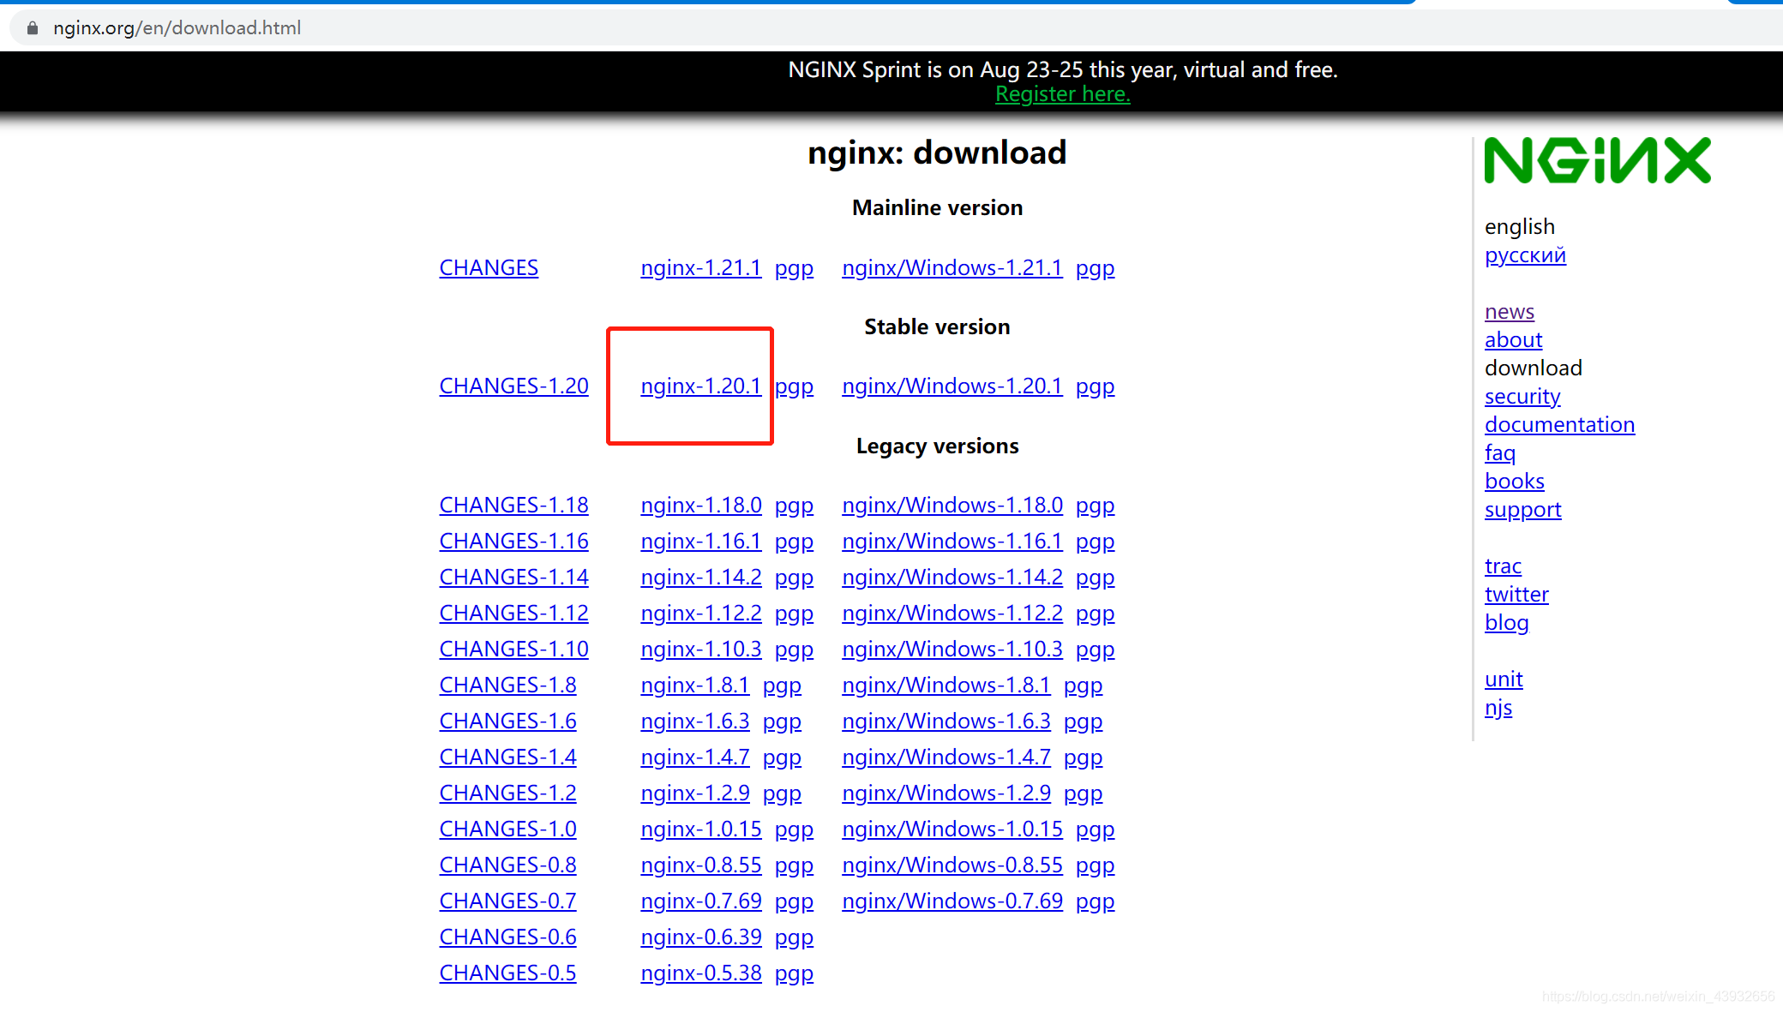1783x1012 pixels.
Task: Open the about page
Action: [x=1513, y=339]
